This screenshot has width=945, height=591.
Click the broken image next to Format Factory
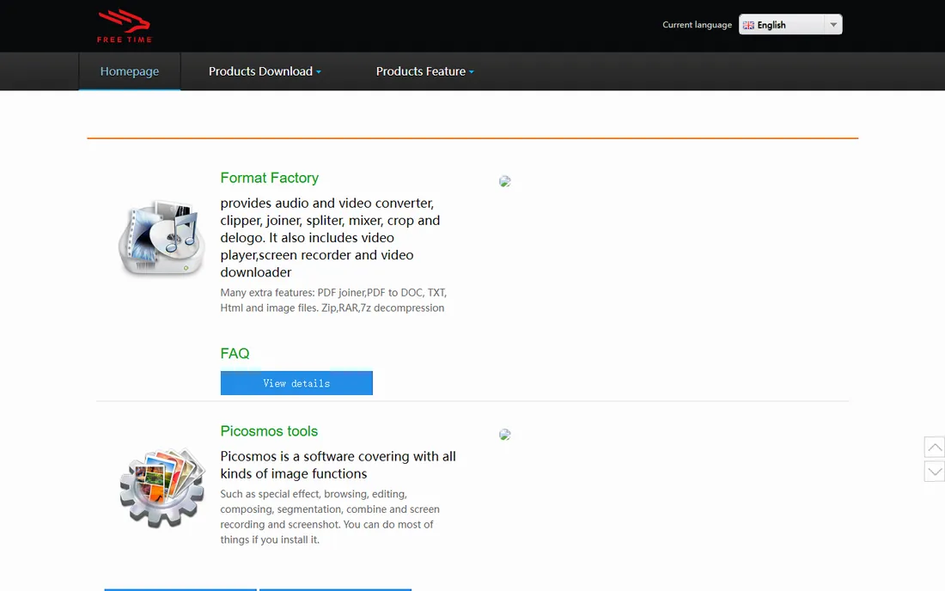(x=505, y=181)
